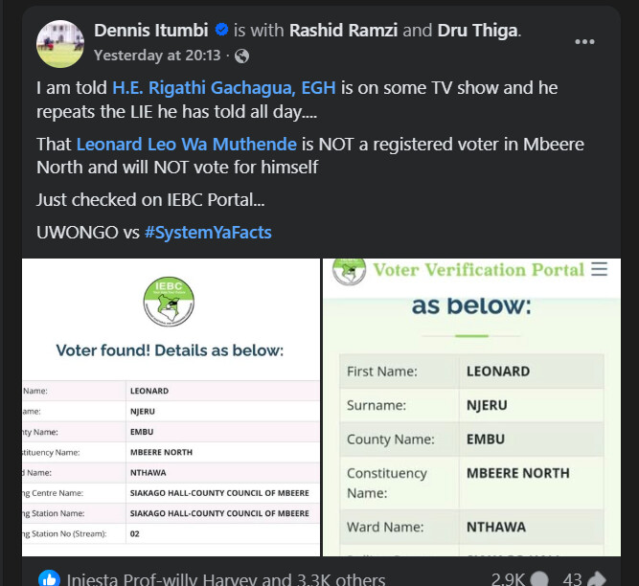Image resolution: width=639 pixels, height=586 pixels.
Task: Open the #SystemYaFacts hashtag
Action: tap(210, 233)
